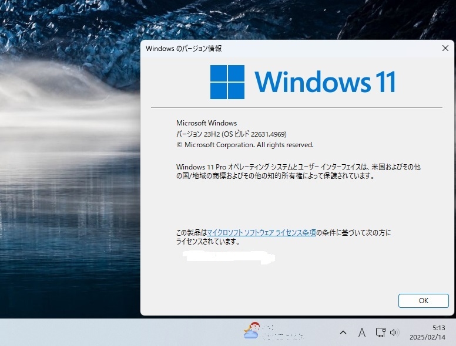Open the weather widget on taskbar

pos(273,332)
